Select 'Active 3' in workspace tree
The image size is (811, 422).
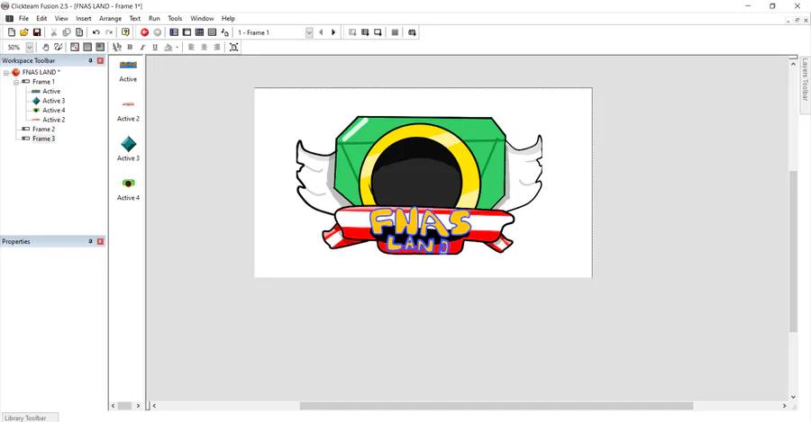point(54,101)
